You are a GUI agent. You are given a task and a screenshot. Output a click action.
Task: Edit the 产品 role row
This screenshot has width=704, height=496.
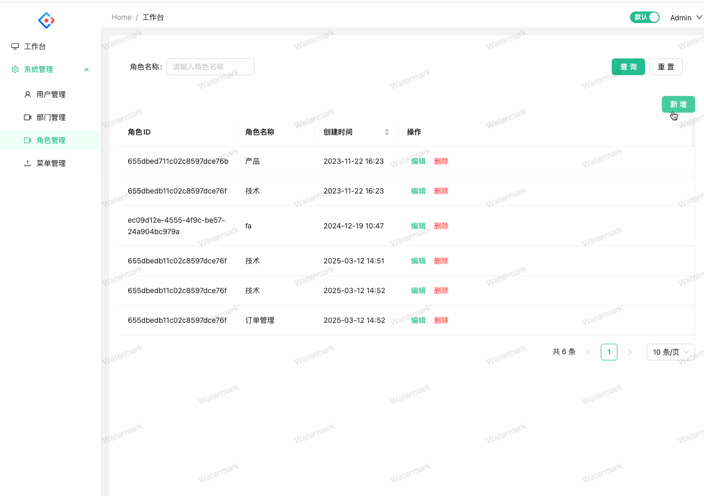(x=418, y=161)
